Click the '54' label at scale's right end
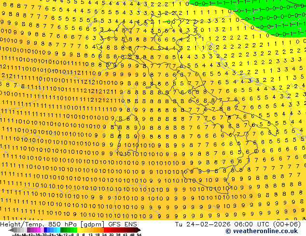Viewport: 306px width, 236px height. click(139, 235)
